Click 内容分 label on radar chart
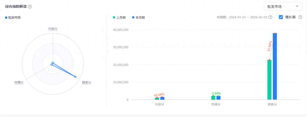The height and width of the screenshot is (117, 307). pos(53,29)
